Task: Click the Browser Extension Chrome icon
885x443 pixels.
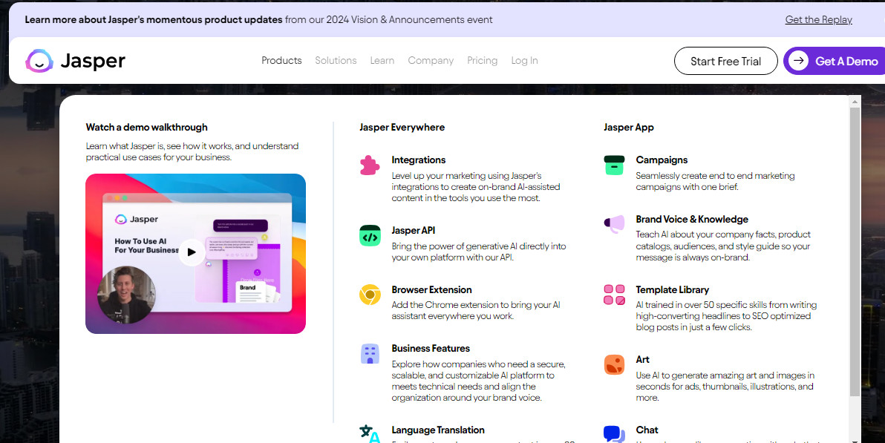Action: [370, 295]
